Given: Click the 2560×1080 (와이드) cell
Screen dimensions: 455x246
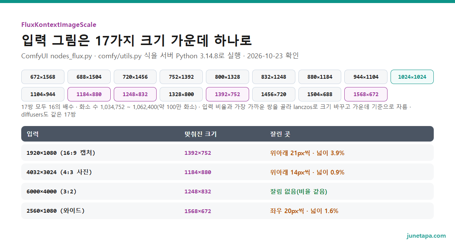Looking at the screenshot, I should [56, 211].
